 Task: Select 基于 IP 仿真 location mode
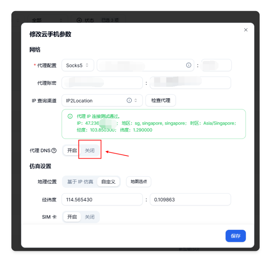click(80, 182)
